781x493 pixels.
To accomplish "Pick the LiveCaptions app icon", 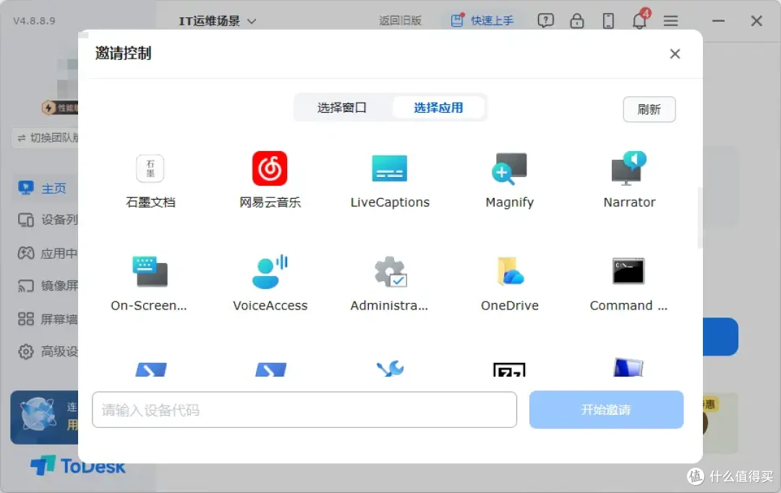I will [390, 168].
